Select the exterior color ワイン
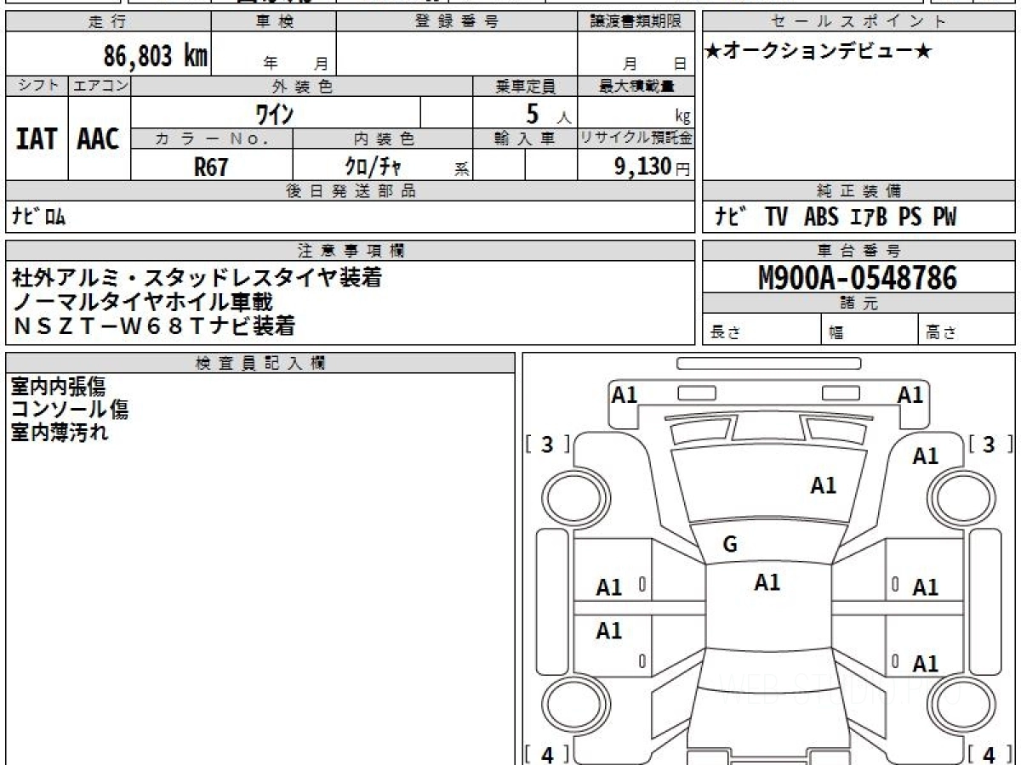Viewport: 1021px width, 765px height. tap(276, 112)
